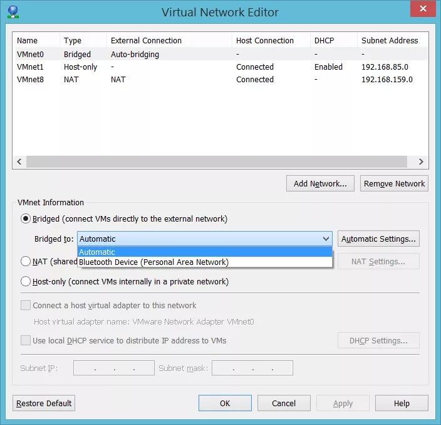
Task: Click the Auto-bridging external connection cell
Action: 135,54
